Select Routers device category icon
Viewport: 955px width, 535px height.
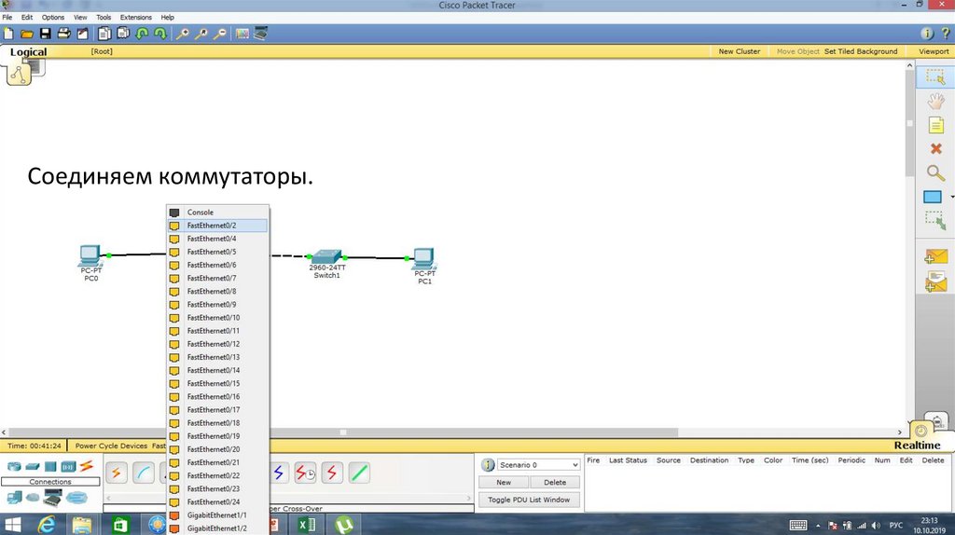coord(14,467)
